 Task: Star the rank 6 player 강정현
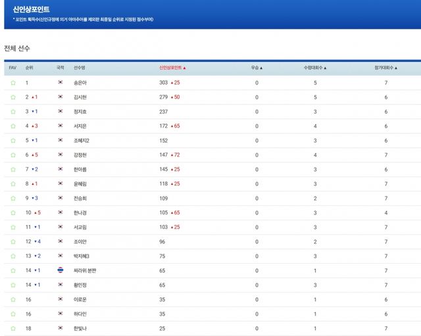pyautogui.click(x=12, y=155)
